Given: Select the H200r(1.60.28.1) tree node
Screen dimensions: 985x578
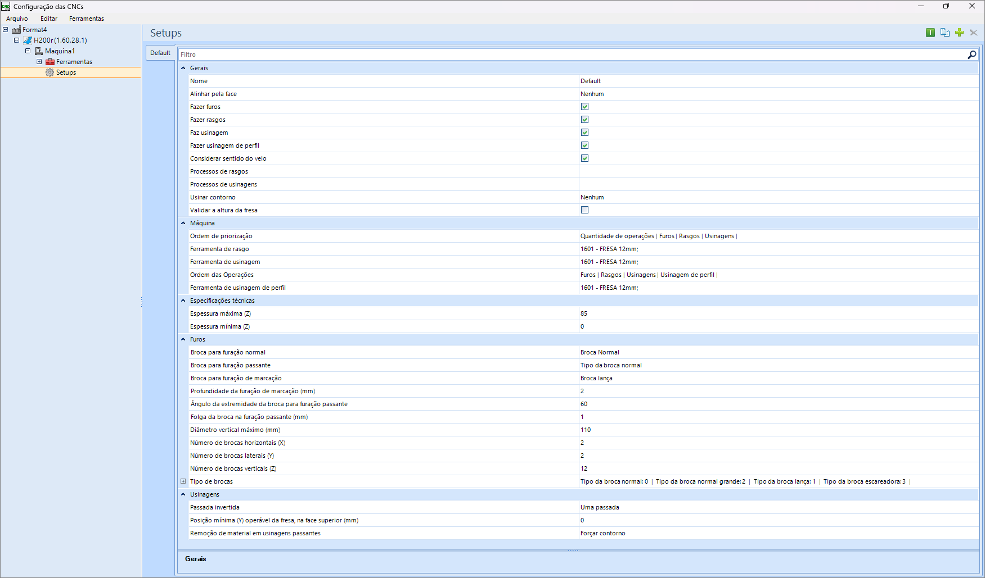Looking at the screenshot, I should click(x=60, y=40).
